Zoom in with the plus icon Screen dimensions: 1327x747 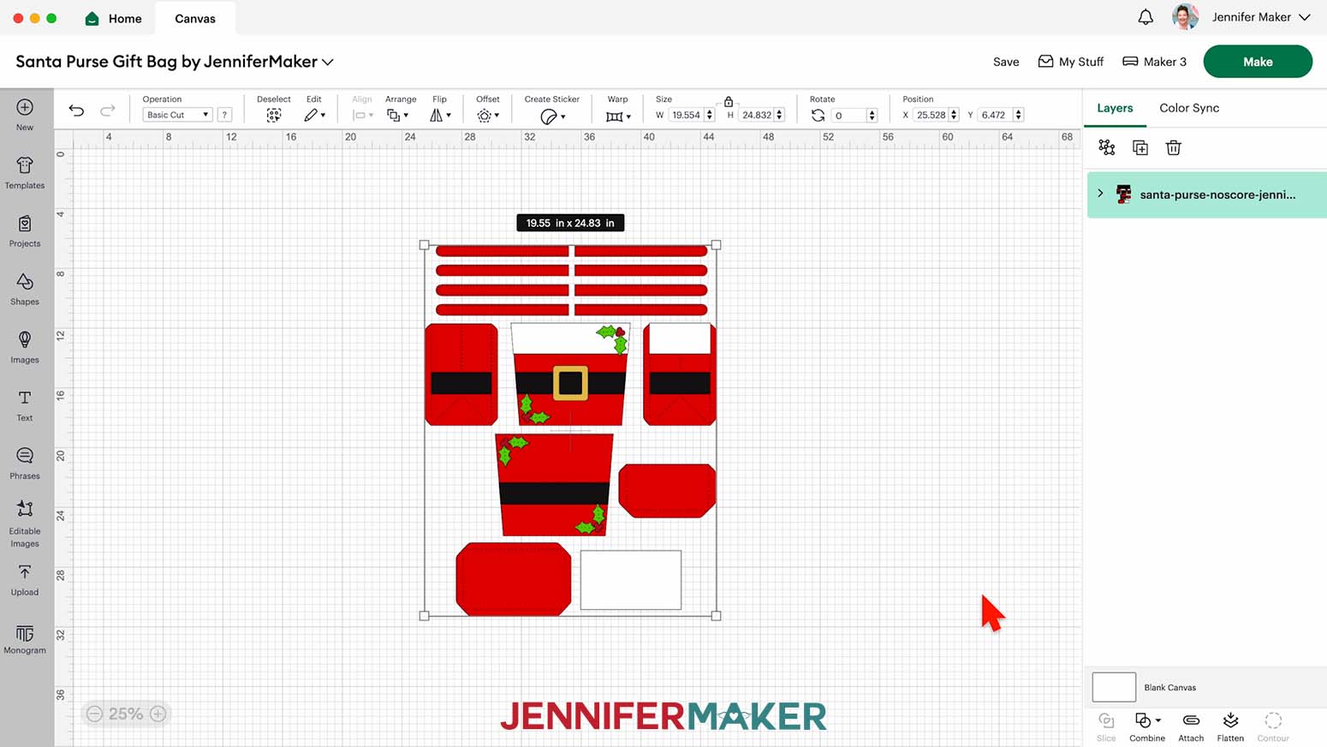click(158, 714)
